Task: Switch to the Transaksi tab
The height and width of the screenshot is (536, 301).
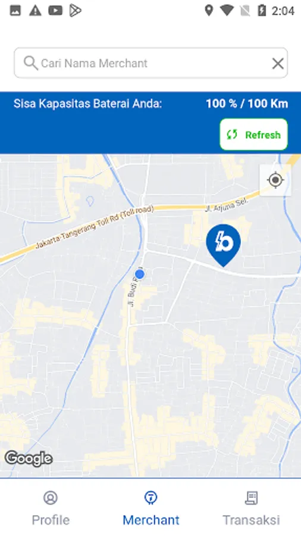Action: coord(251,508)
